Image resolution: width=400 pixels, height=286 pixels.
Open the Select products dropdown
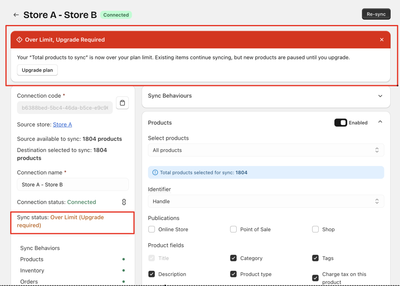266,150
